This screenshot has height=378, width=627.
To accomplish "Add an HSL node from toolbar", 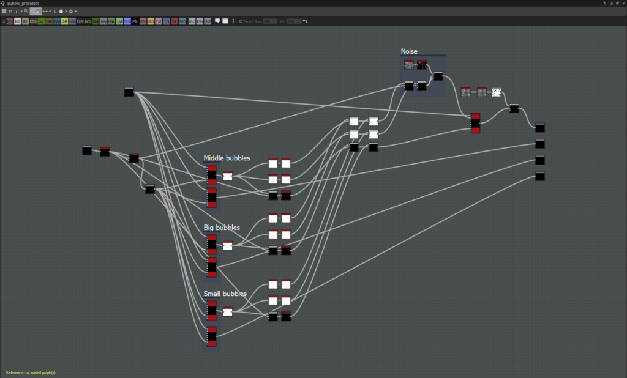I will coord(111,21).
